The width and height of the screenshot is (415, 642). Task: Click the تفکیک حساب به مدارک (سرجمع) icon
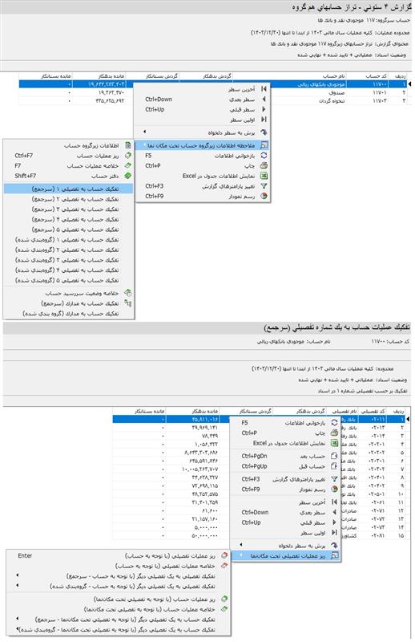click(128, 303)
